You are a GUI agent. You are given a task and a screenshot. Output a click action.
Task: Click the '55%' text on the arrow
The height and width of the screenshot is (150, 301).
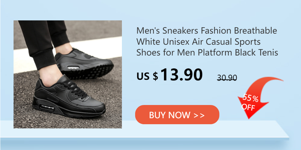[250, 98]
